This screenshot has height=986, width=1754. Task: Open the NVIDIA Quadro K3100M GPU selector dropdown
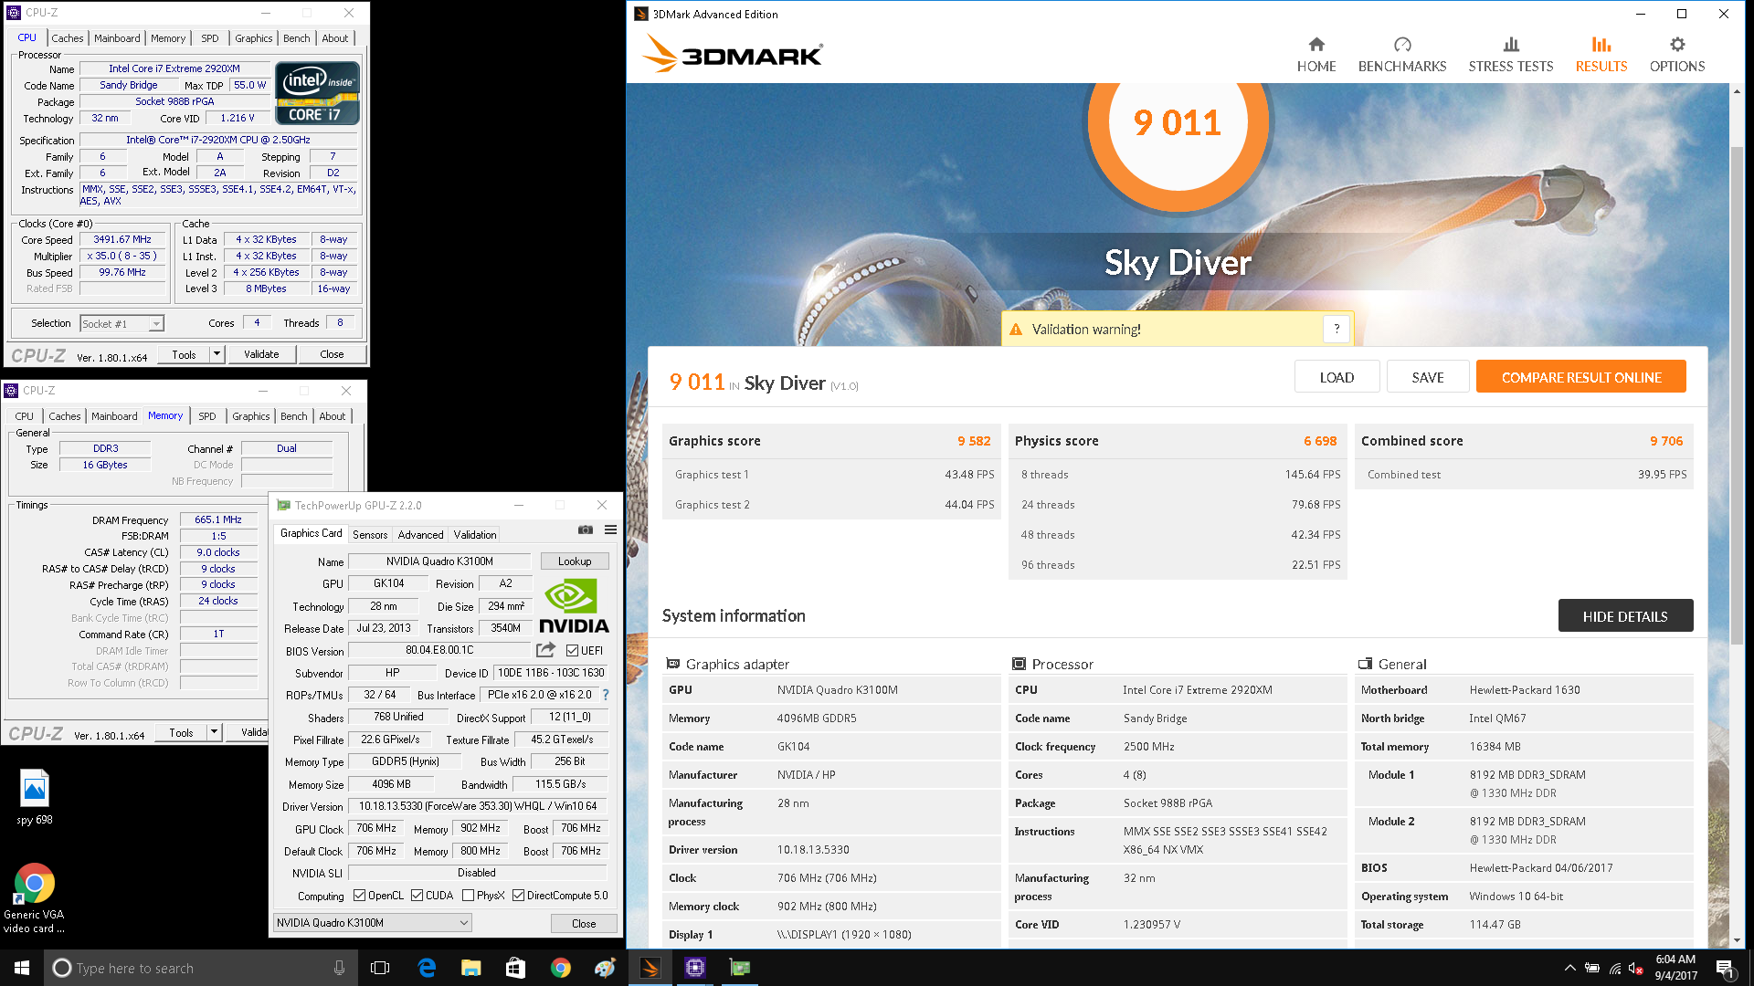click(373, 923)
